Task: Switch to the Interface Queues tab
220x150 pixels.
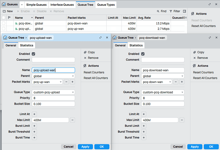Action: (x=62, y=5)
